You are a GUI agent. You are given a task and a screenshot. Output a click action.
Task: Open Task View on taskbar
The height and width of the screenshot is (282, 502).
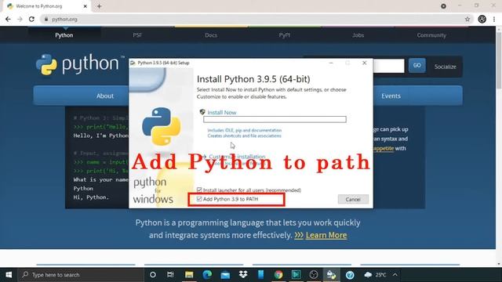(x=171, y=275)
